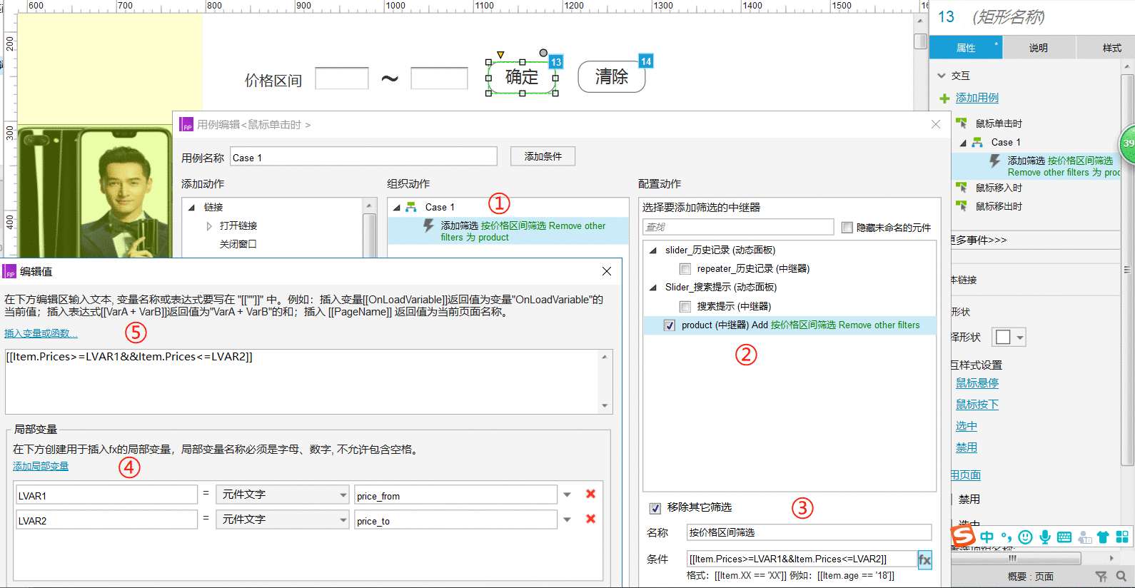Click the fx button beside the condition field
The width and height of the screenshot is (1135, 588).
click(924, 559)
